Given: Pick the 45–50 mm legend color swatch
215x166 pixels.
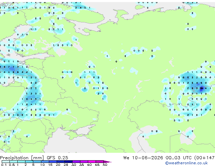Looking at the screenshot, I should pyautogui.click(x=100, y=162).
